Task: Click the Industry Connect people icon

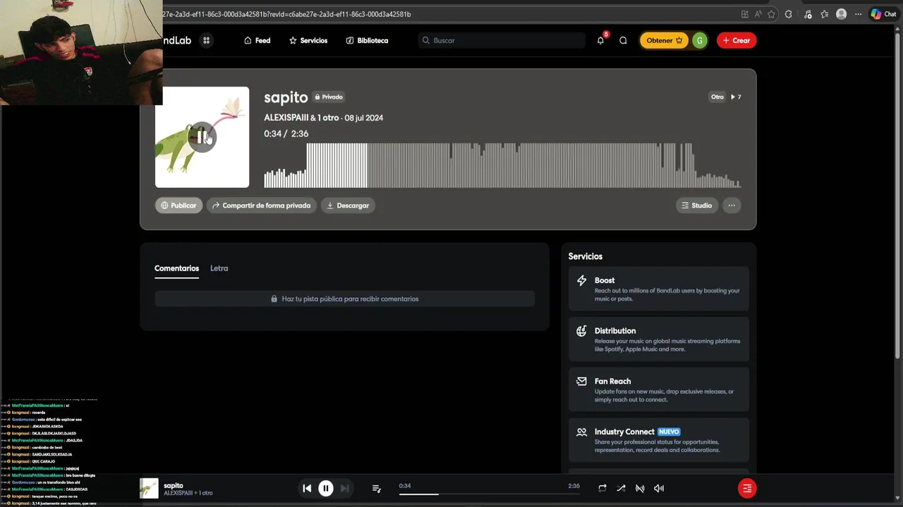Action: pyautogui.click(x=581, y=432)
